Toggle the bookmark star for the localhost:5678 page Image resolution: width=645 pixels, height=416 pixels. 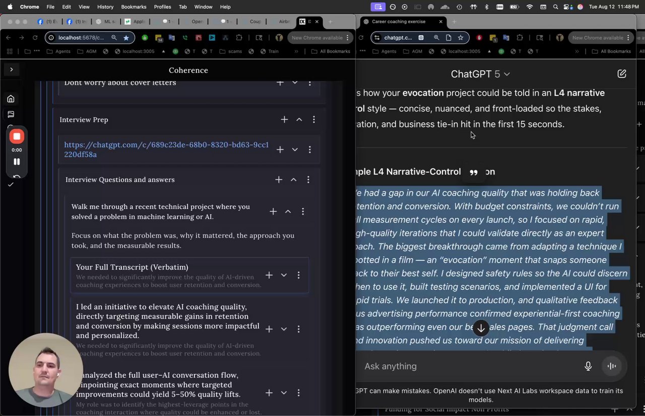tap(126, 38)
